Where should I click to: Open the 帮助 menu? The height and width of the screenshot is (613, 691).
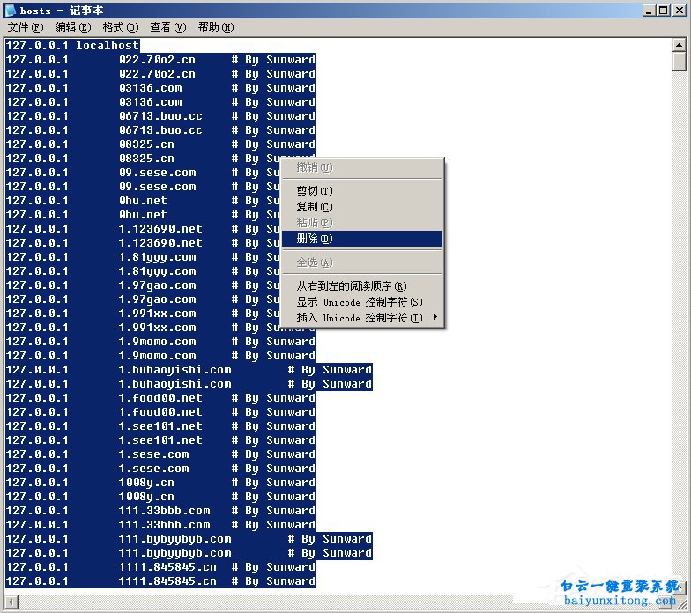[x=215, y=27]
